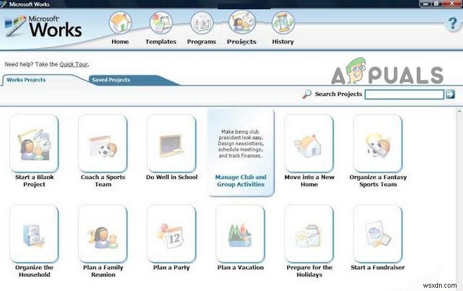The image size is (463, 291).
Task: Open the Organize the Household cabinet icon
Action: [34, 233]
